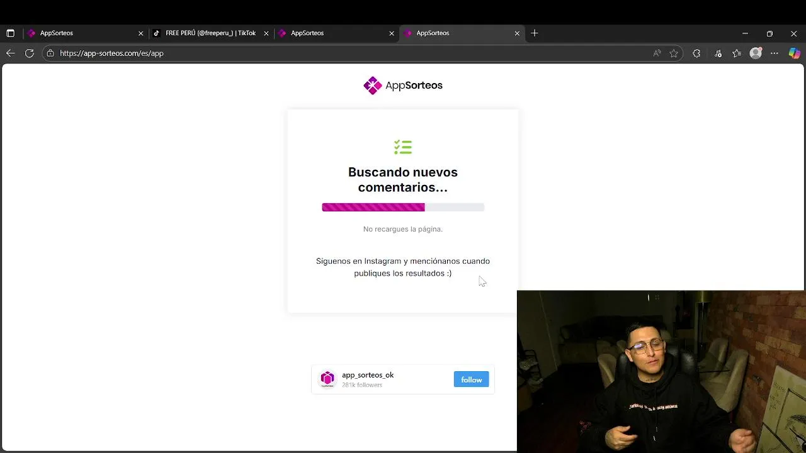This screenshot has width=806, height=453.
Task: Click the 'No recargues la página.' text
Action: pyautogui.click(x=403, y=229)
